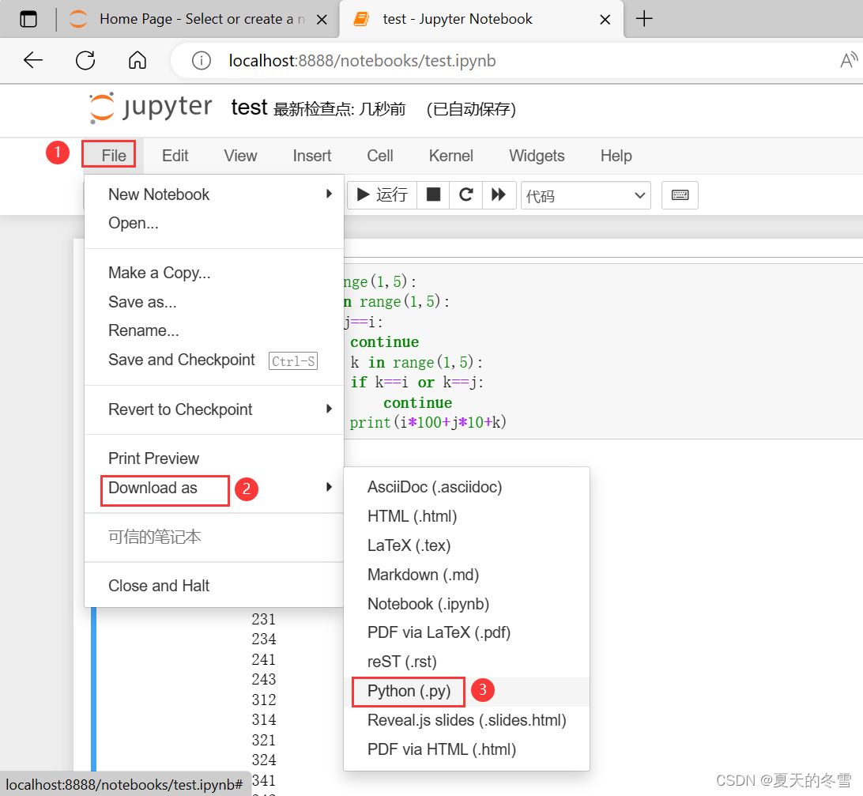863x796 pixels.
Task: Expand the Download as submenu arrow
Action: [329, 487]
